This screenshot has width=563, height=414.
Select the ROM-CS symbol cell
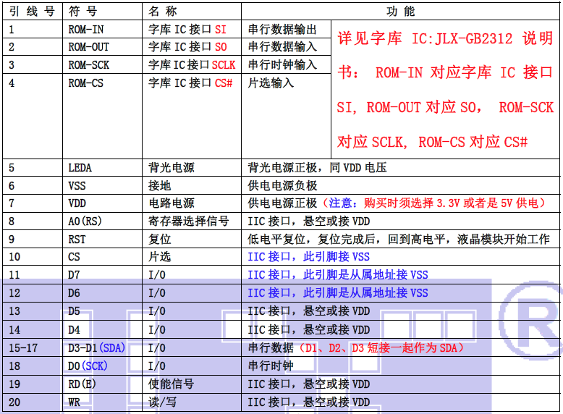point(86,83)
